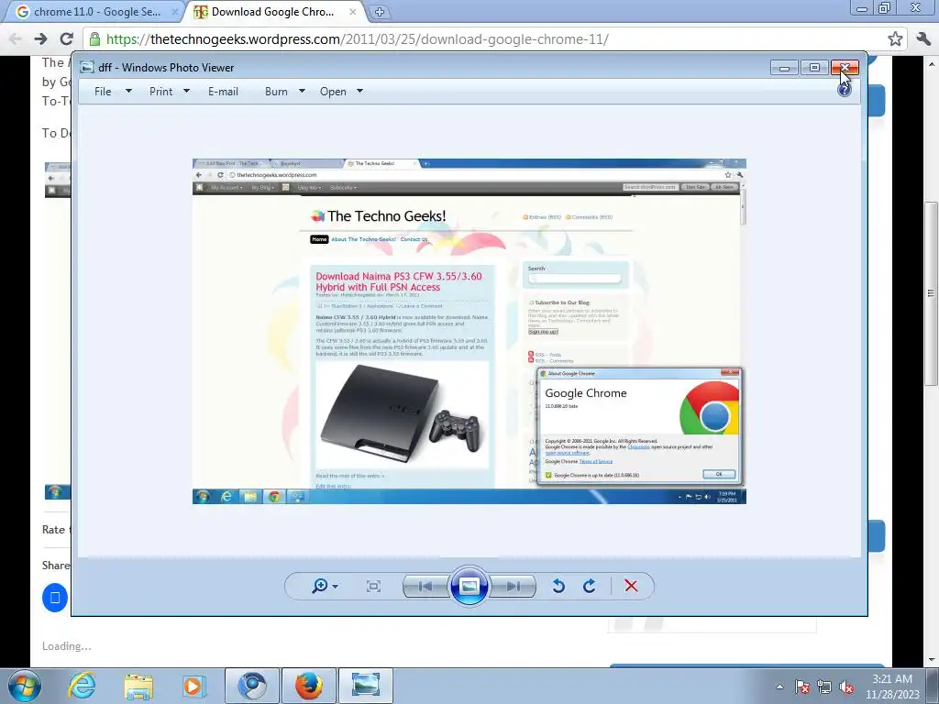Click the displayed dff photo image

click(469, 331)
